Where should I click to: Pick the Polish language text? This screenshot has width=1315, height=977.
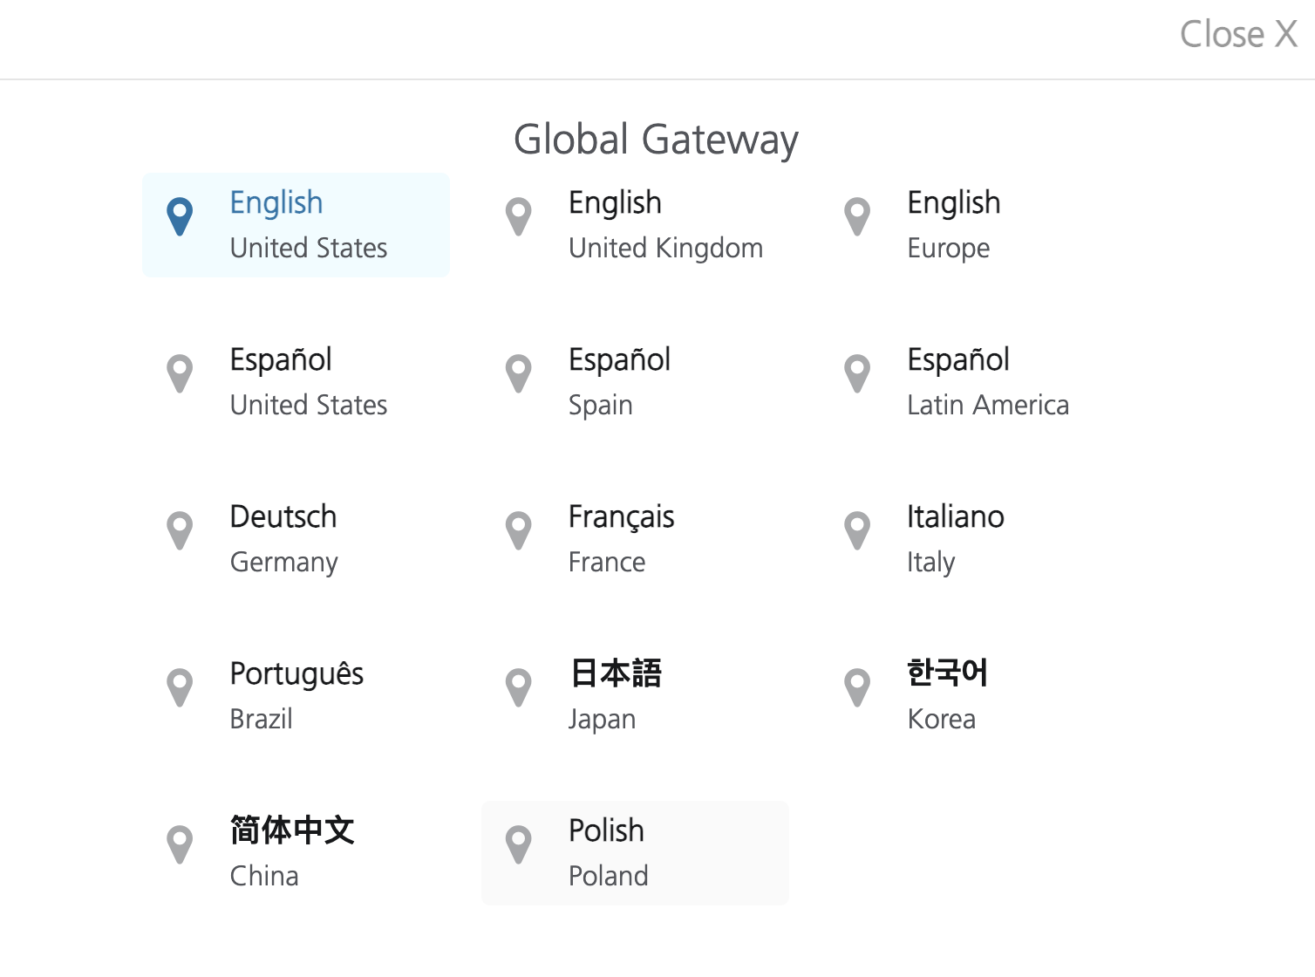coord(606,830)
